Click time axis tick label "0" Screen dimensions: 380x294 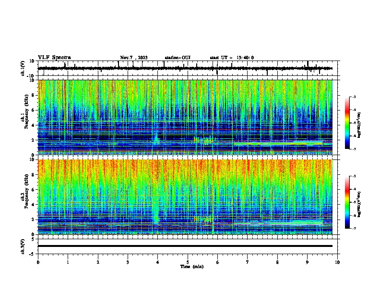coord(38,262)
